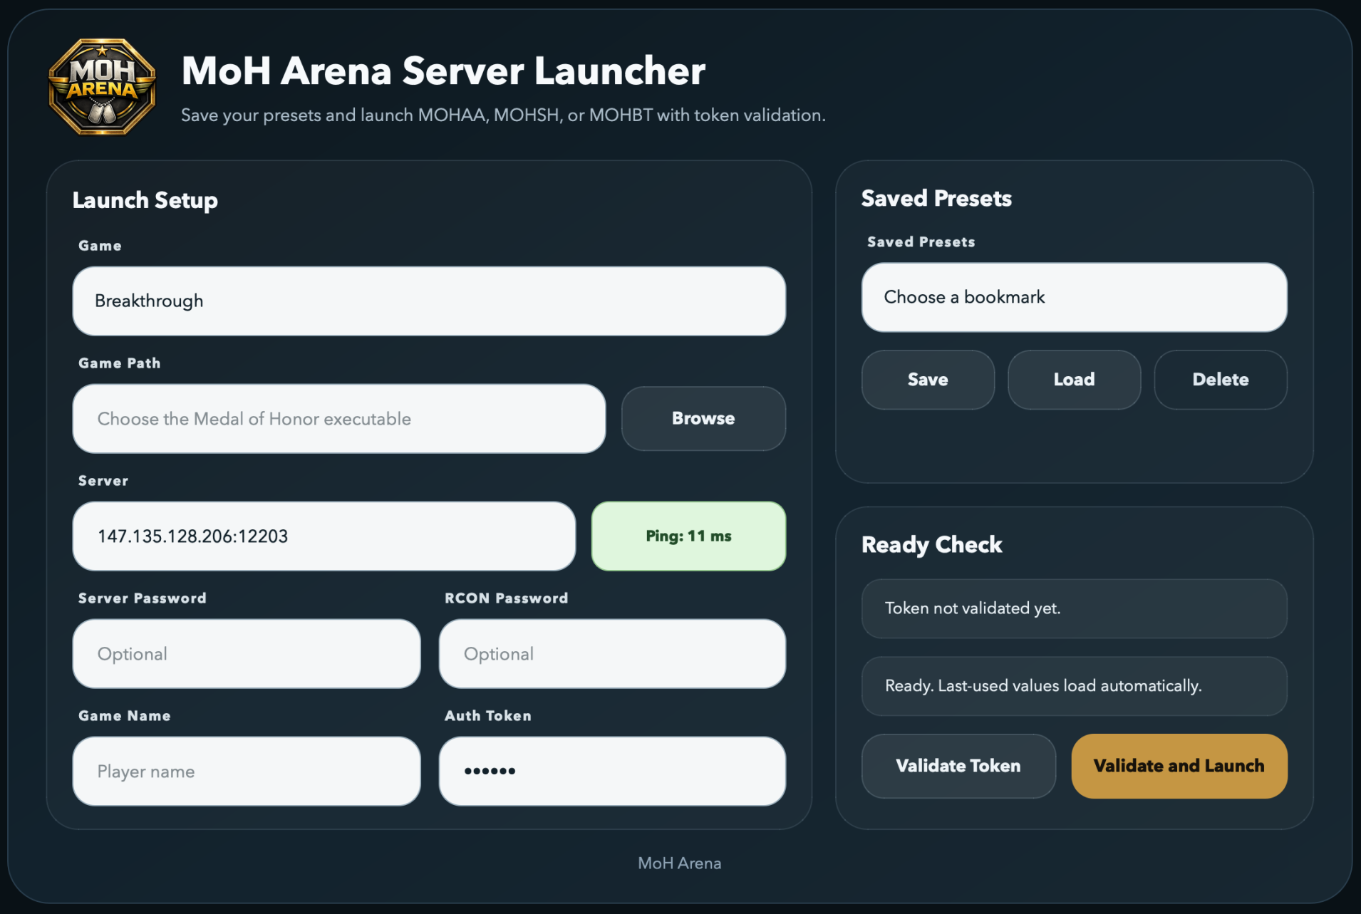Click the Token not validated status box
1361x914 pixels.
[x=1073, y=608]
